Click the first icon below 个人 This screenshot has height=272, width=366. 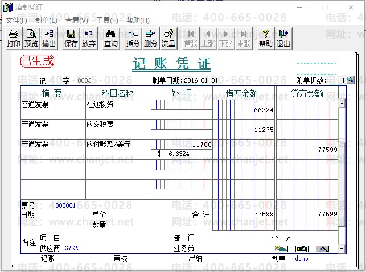coord(281,249)
